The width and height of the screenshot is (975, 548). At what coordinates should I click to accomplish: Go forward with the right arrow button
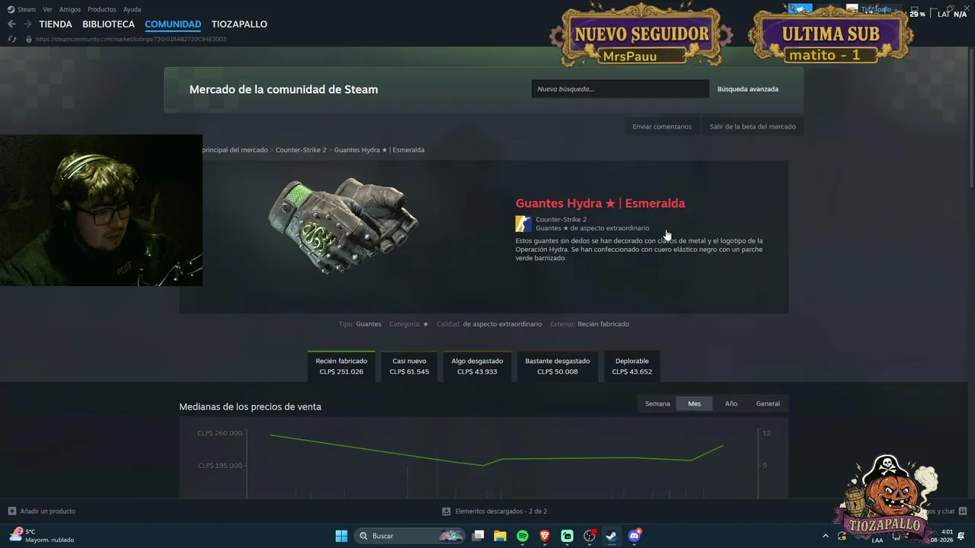tap(28, 24)
